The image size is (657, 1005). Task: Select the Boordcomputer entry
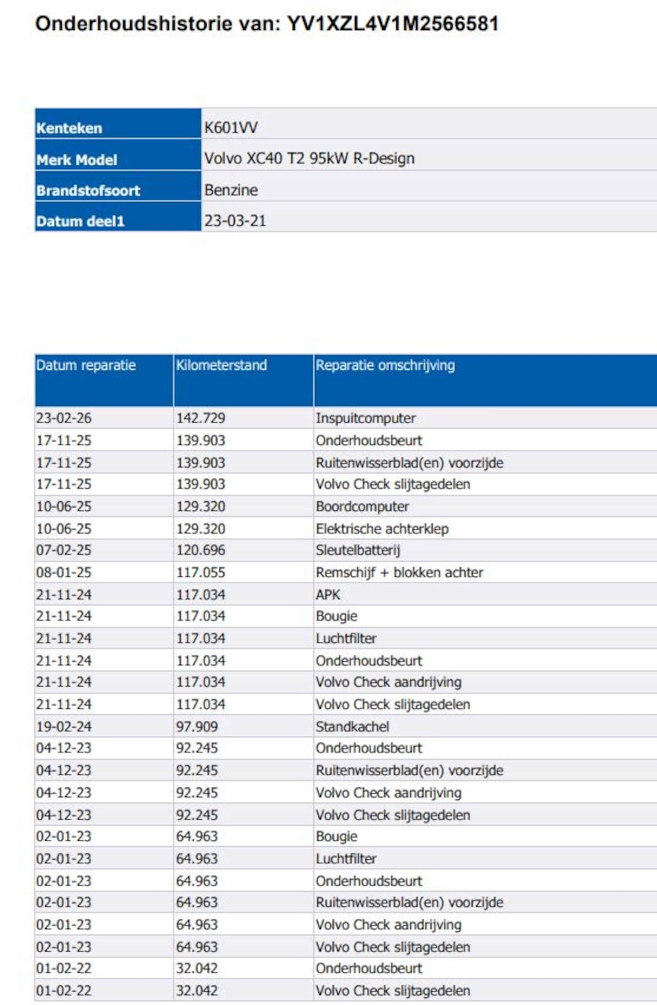pos(362,506)
